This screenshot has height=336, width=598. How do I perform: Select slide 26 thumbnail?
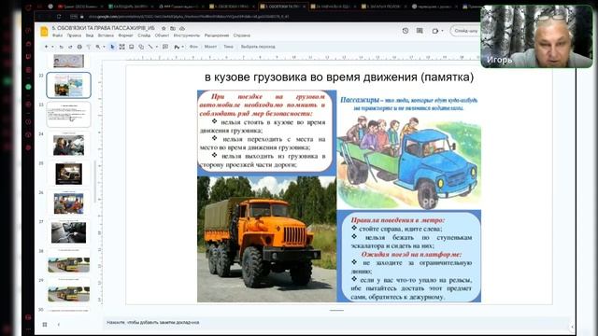68,203
